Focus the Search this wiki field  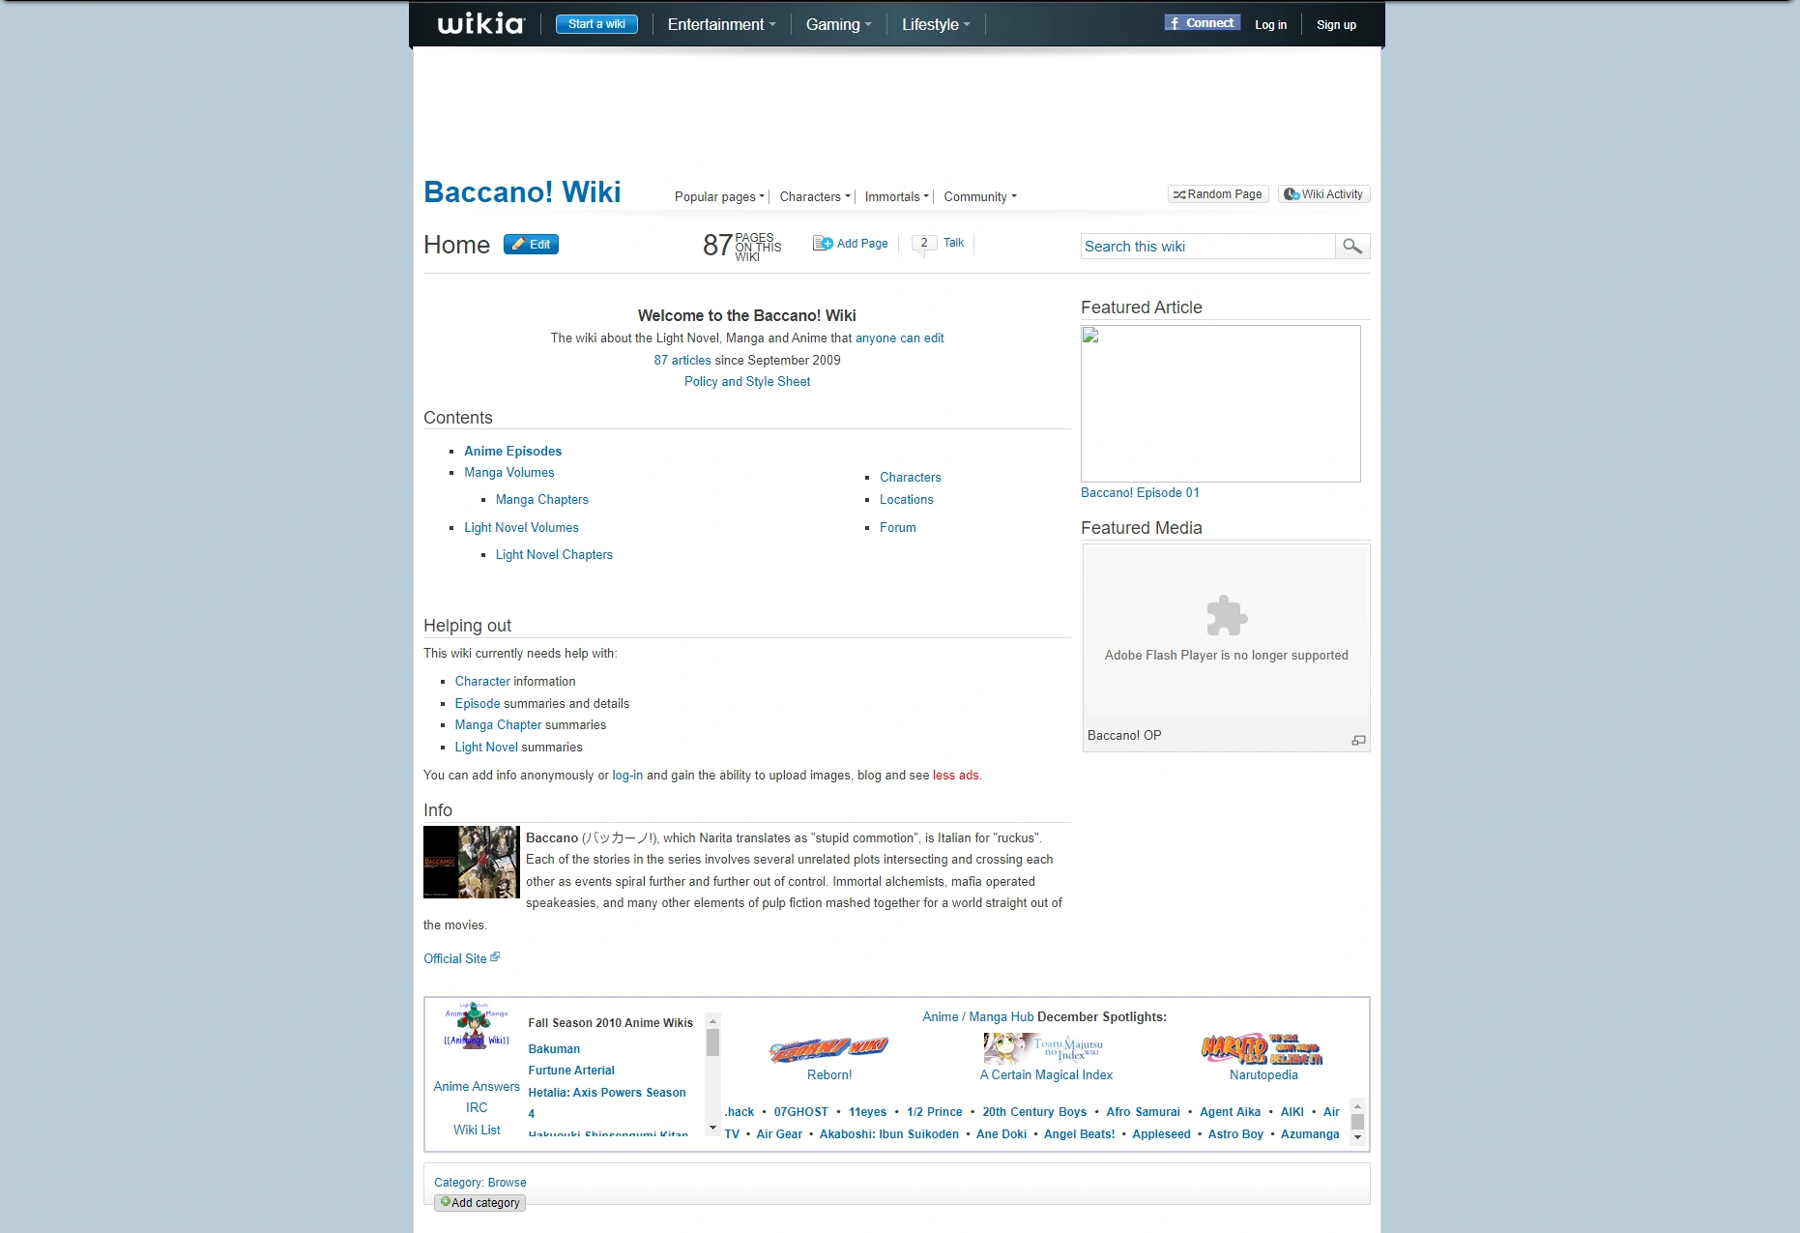click(x=1207, y=247)
